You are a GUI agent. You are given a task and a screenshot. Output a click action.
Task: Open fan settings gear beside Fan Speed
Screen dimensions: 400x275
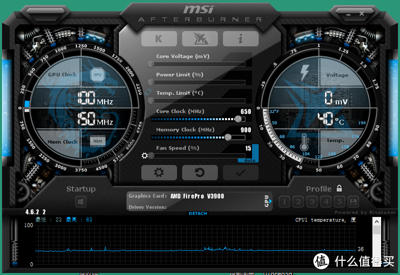pos(145,156)
